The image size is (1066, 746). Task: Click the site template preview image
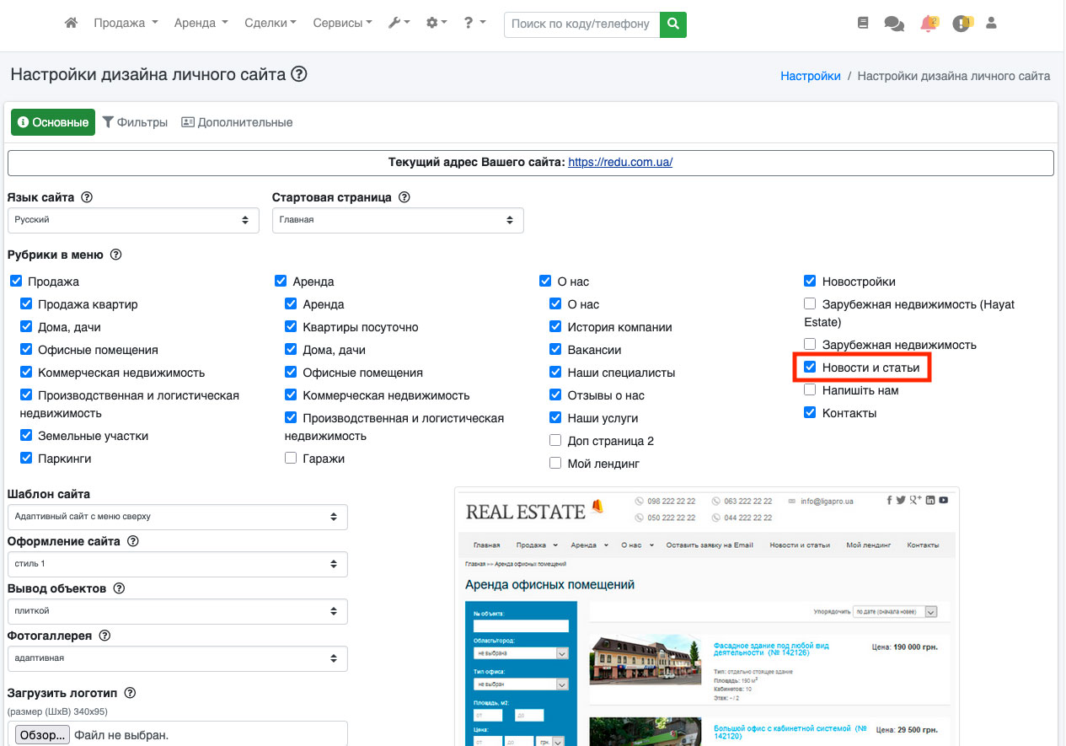(706, 615)
